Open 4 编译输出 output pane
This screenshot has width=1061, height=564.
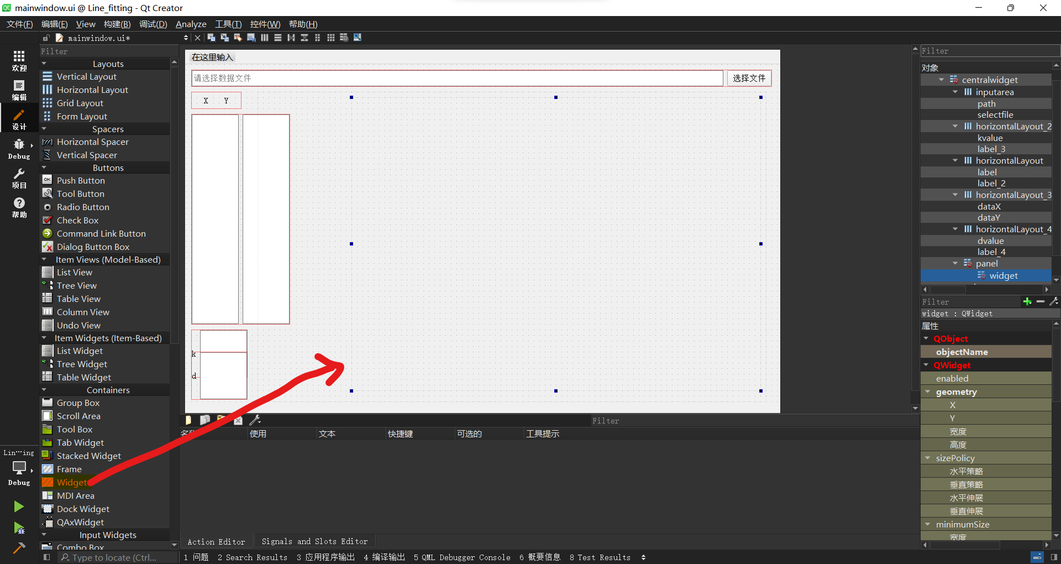click(384, 557)
